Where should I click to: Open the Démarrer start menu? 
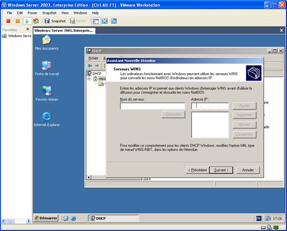coord(46,218)
